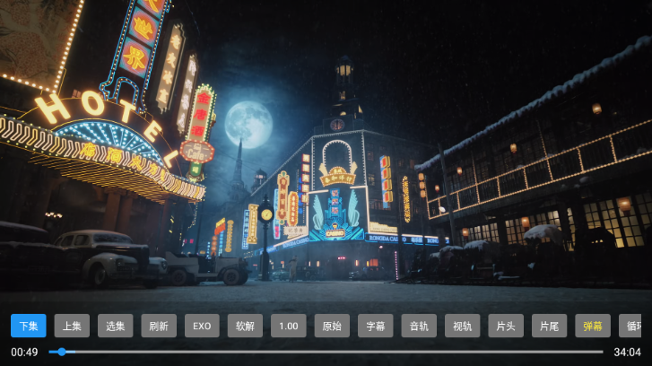Change playback speed 1.00
Viewport: 652px width, 366px height.
(x=289, y=326)
